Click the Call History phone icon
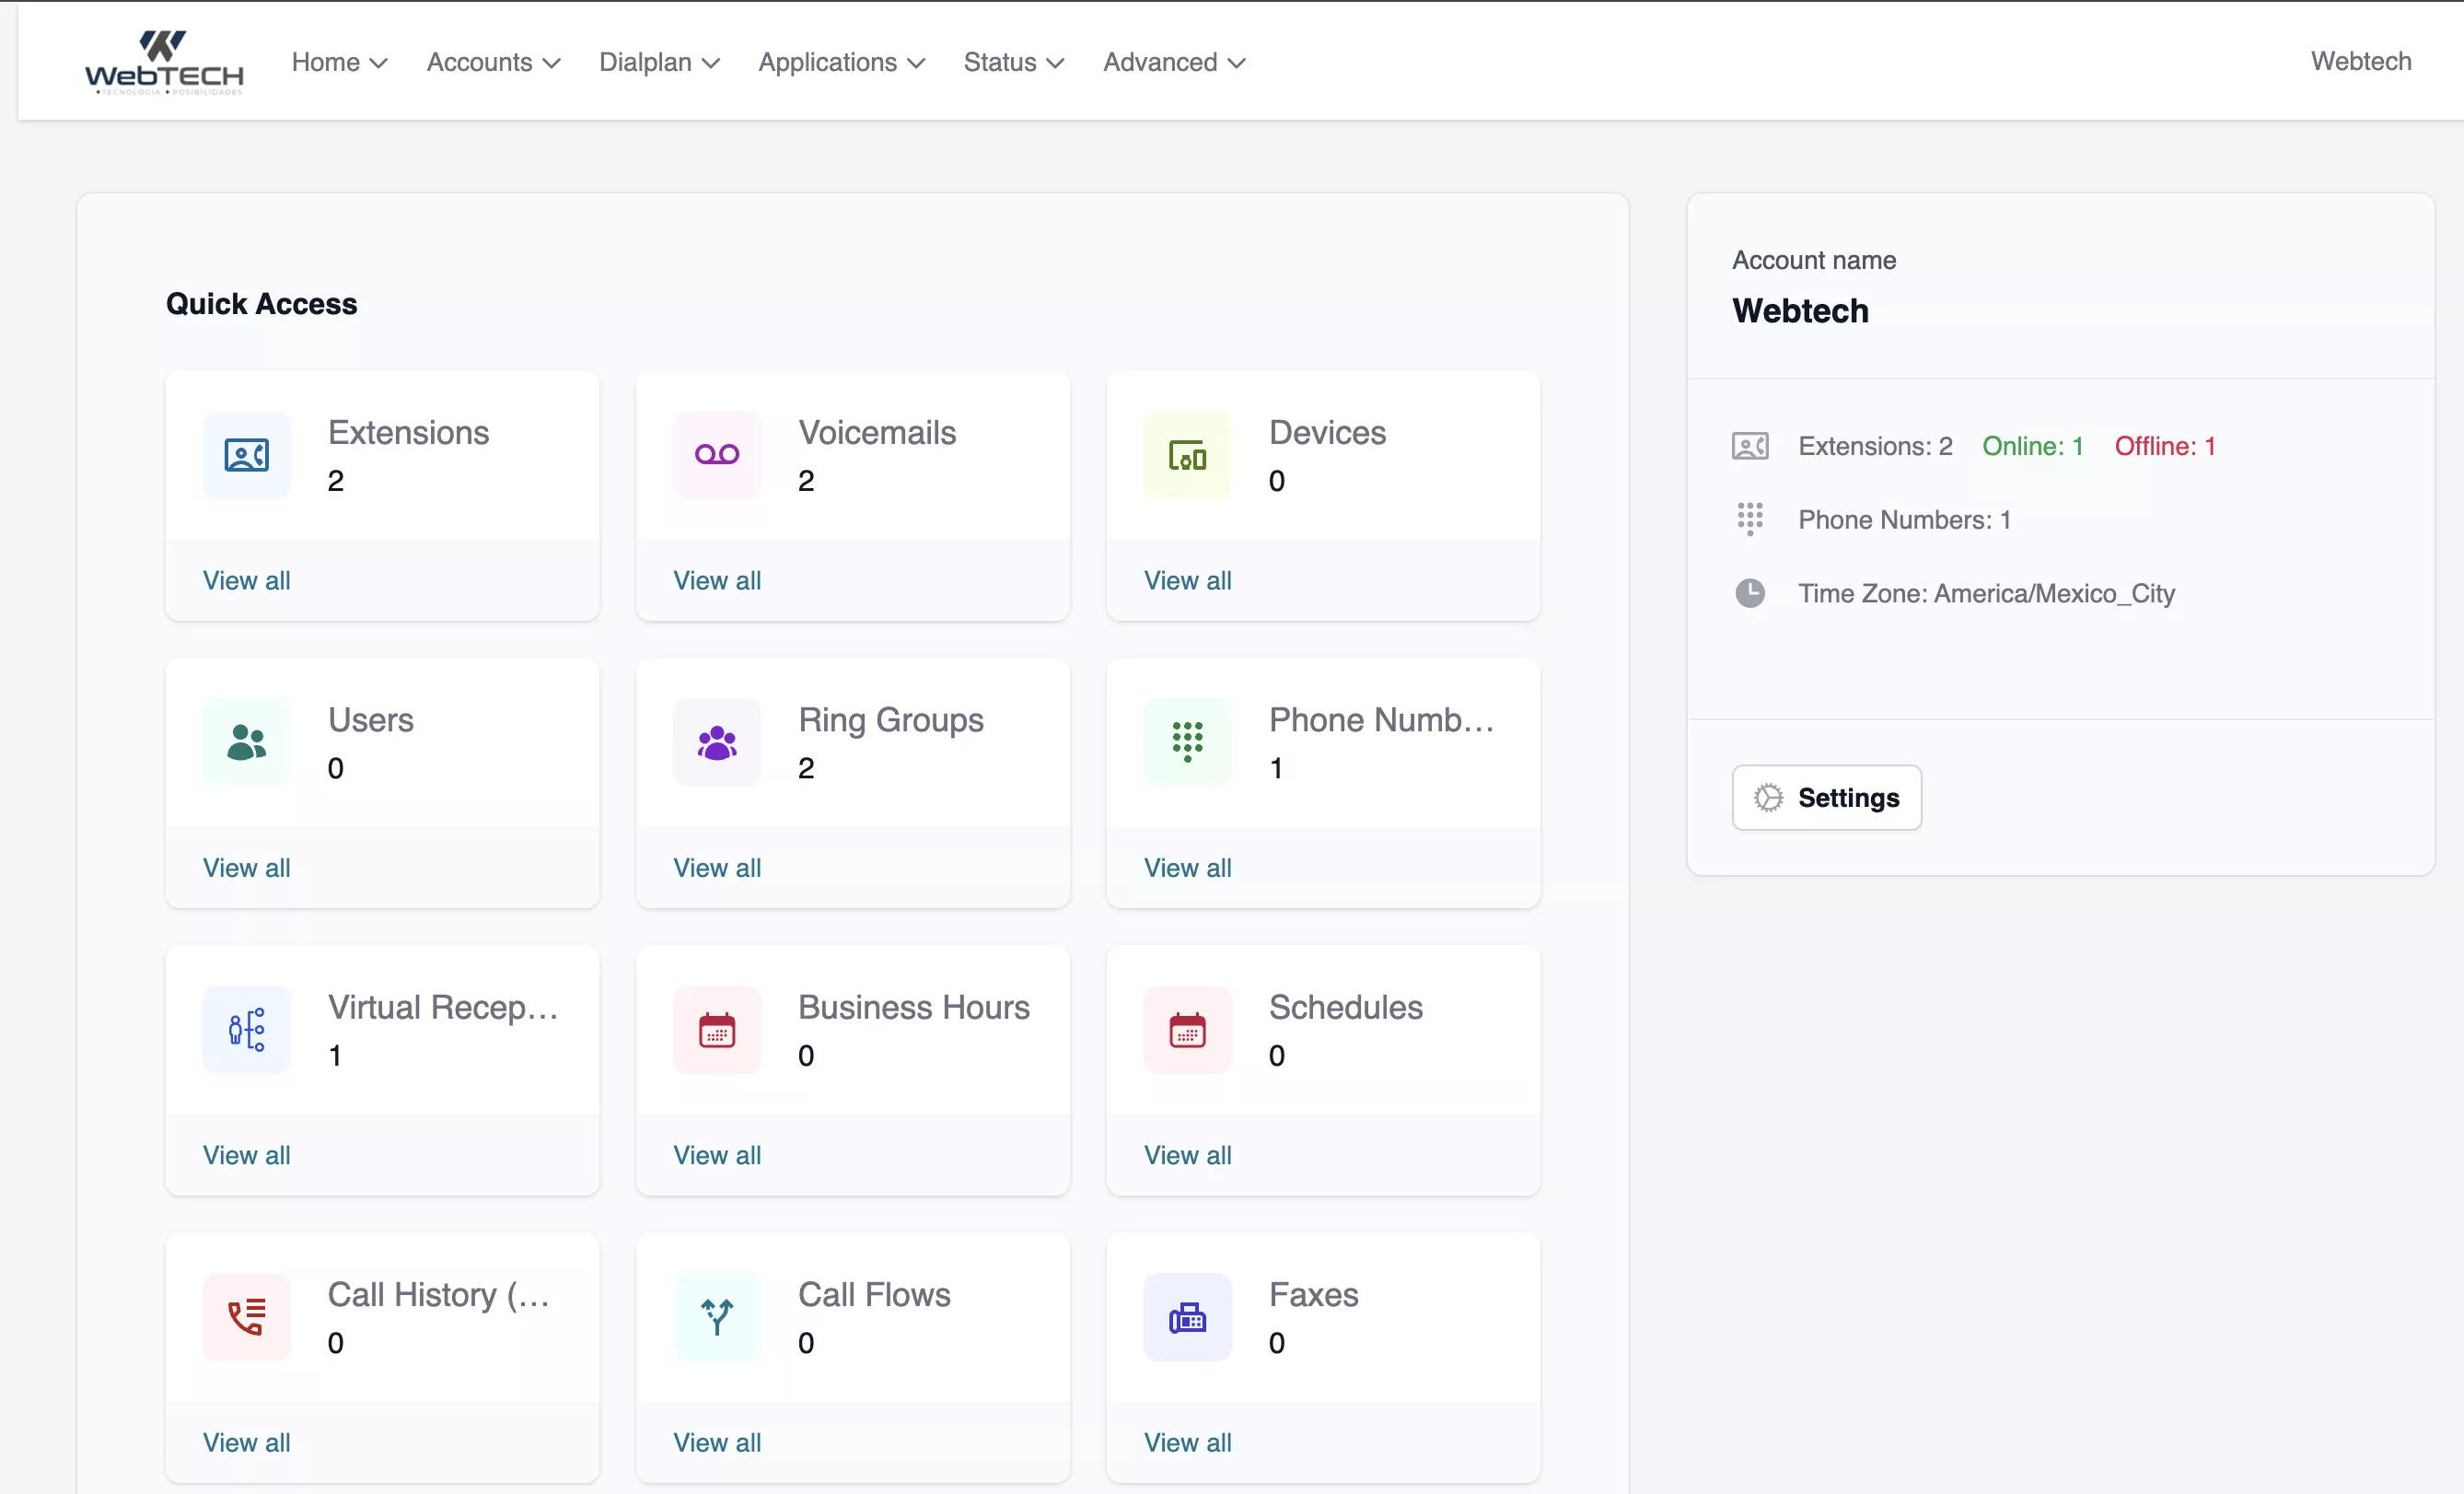 [246, 1316]
